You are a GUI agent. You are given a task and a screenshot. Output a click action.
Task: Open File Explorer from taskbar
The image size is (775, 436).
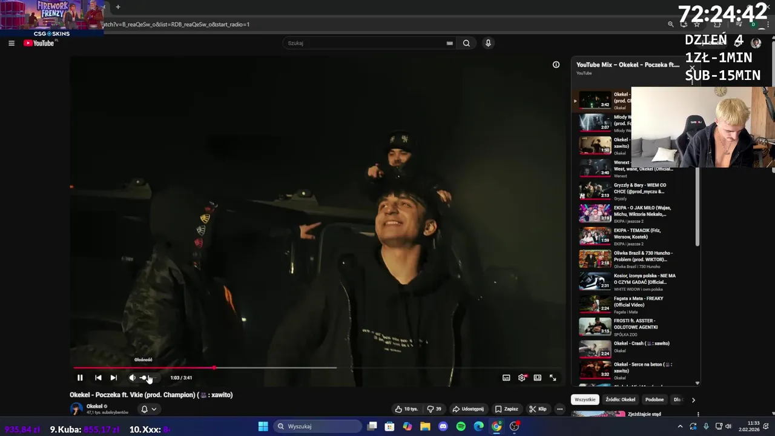(x=425, y=426)
